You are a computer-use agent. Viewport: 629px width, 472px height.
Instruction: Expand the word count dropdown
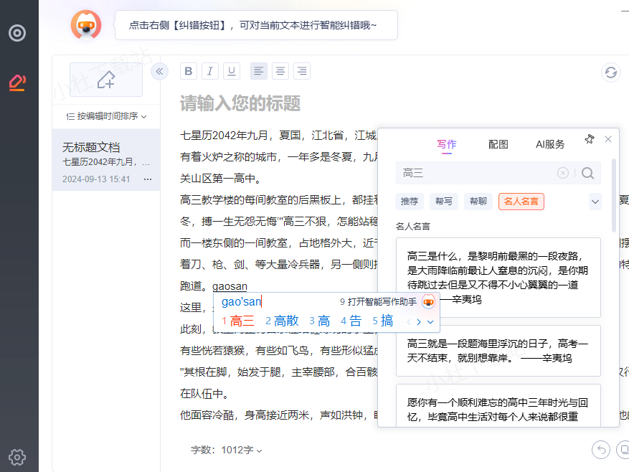227,450
